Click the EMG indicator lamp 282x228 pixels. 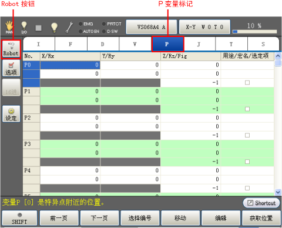(80, 24)
